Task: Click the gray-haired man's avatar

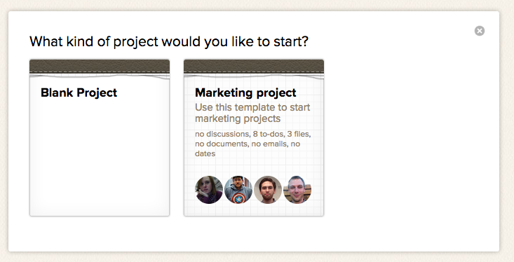Action: (297, 190)
